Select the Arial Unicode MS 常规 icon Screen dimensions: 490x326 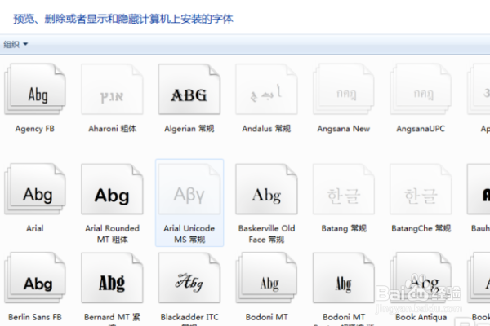[x=189, y=189]
